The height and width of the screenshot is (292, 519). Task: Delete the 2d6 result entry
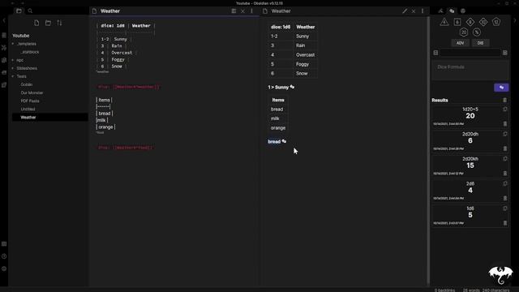point(505,198)
